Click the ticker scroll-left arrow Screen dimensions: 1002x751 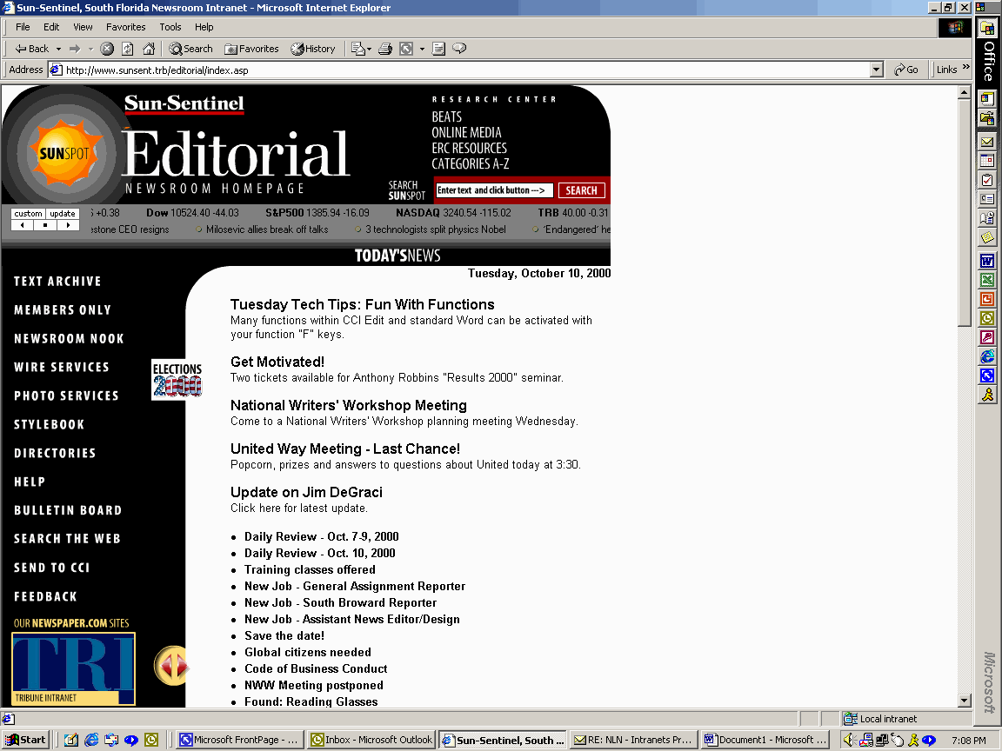[23, 225]
